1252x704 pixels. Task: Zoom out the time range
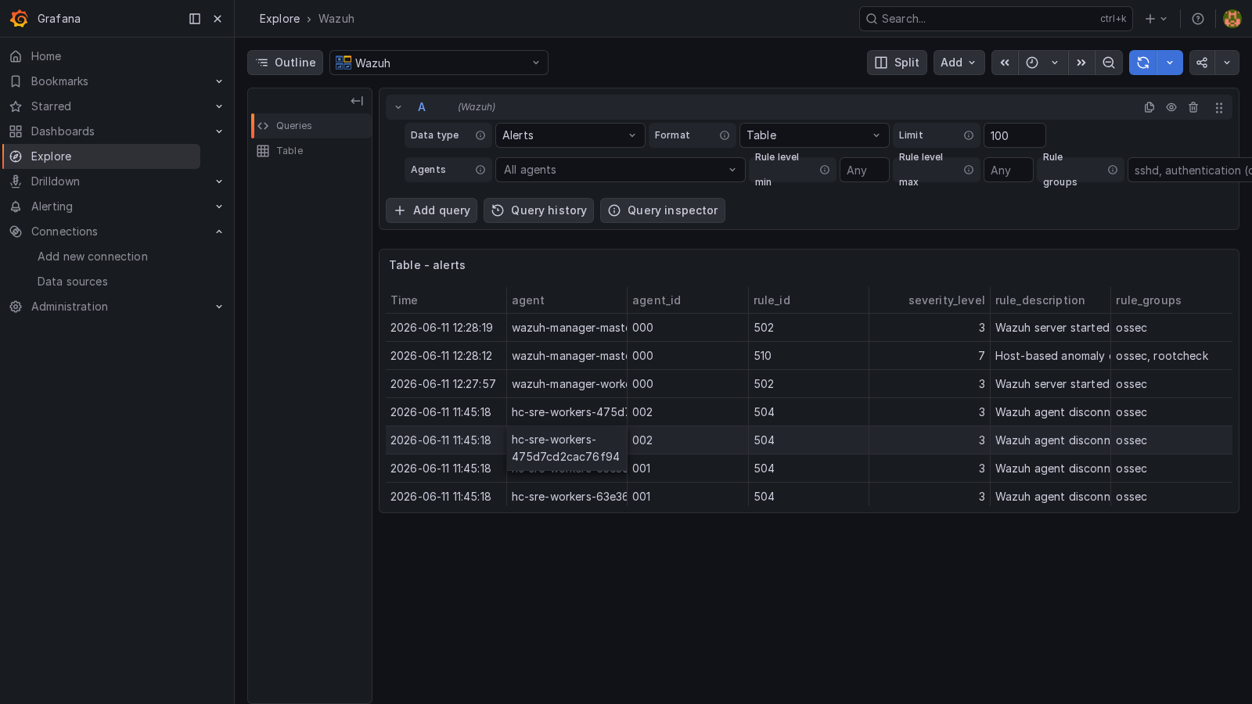click(1109, 63)
